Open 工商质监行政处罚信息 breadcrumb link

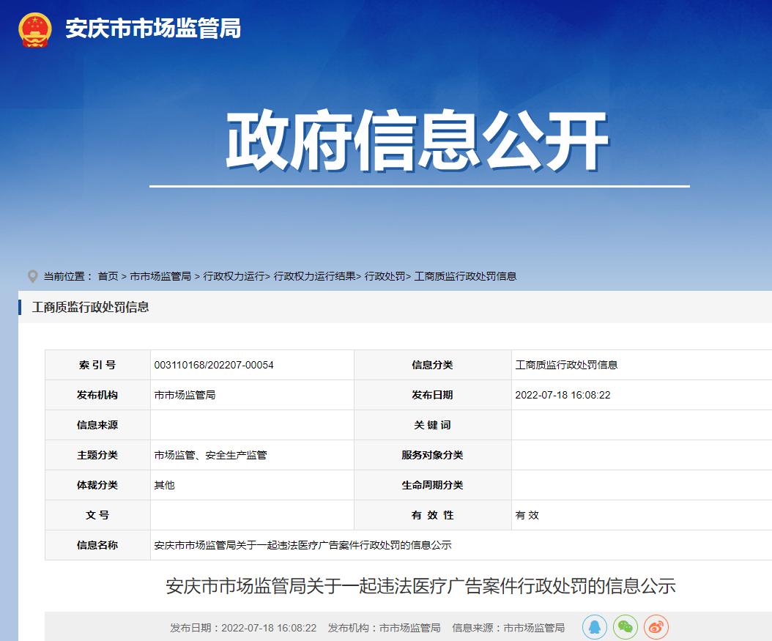[x=465, y=276]
